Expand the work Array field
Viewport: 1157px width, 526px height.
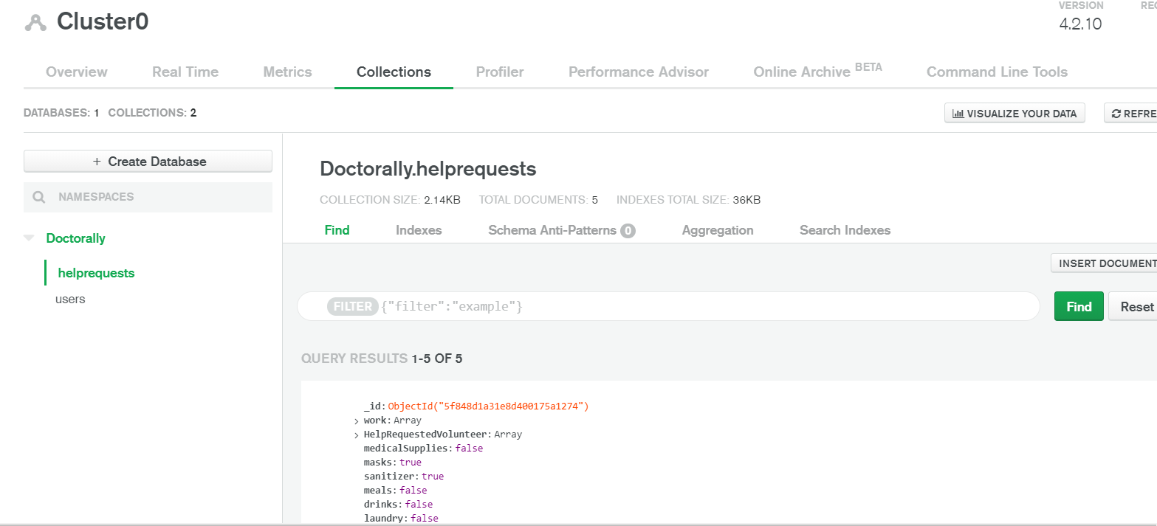(x=357, y=421)
